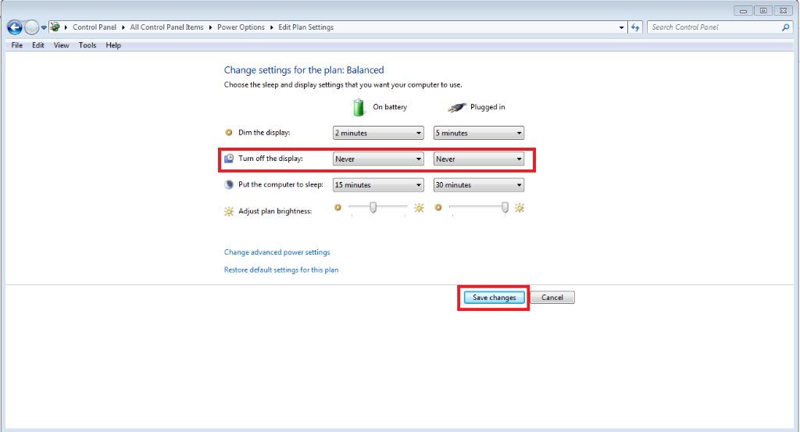Click Edit Plan Settings breadcrumb
800x432 pixels.
(306, 27)
